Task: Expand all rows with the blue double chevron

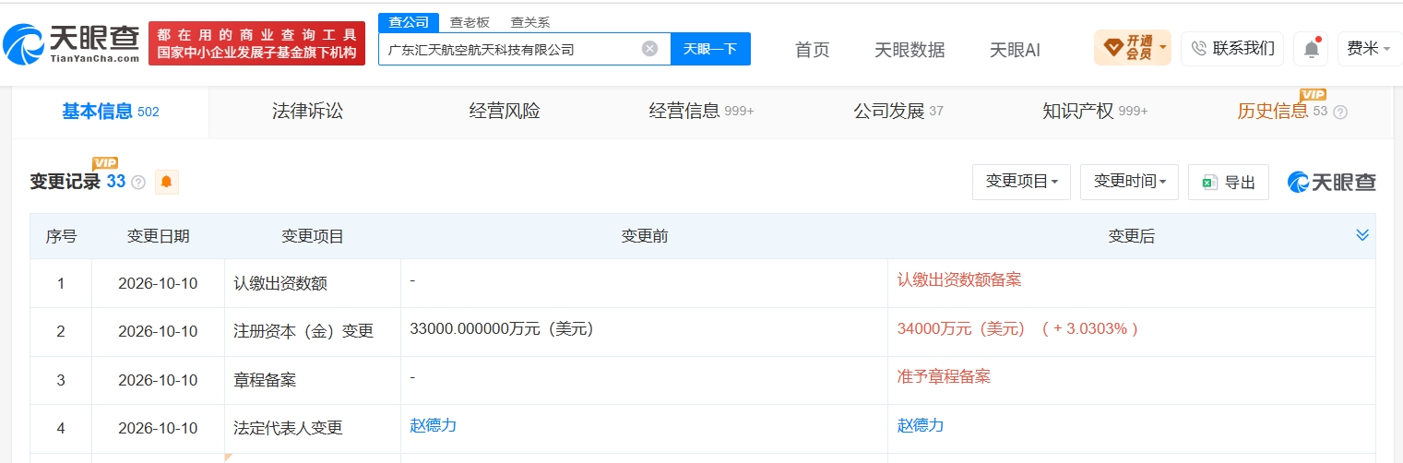Action: [x=1362, y=235]
